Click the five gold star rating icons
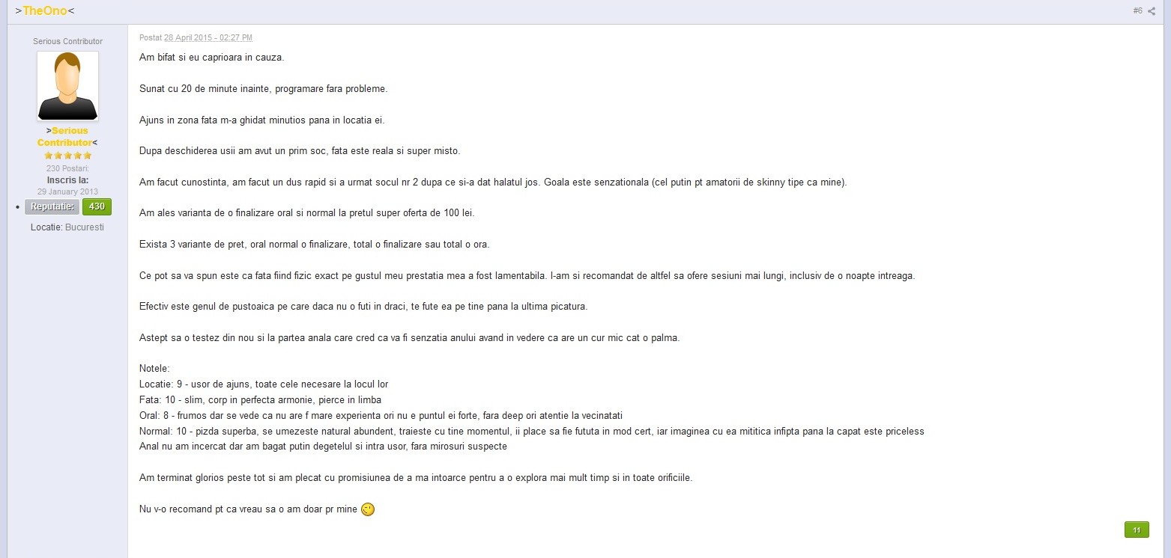This screenshot has height=558, width=1171. pyautogui.click(x=67, y=156)
